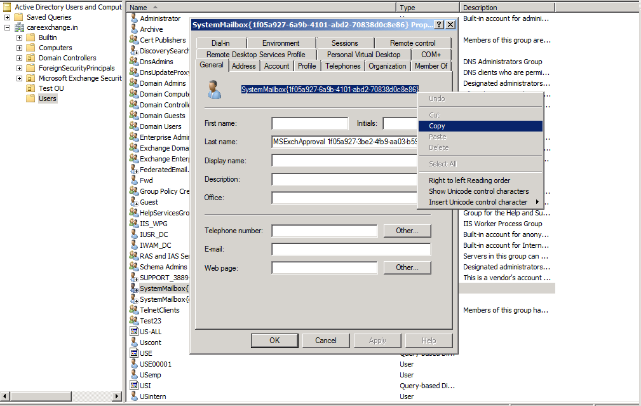Viewport: 641px width, 406px height.
Task: Select Right to left Reading order
Action: (480, 180)
